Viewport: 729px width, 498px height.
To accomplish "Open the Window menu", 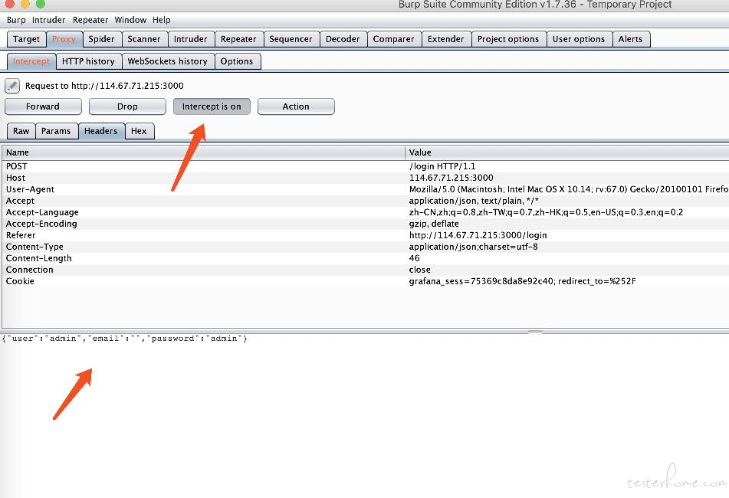I will pos(130,20).
